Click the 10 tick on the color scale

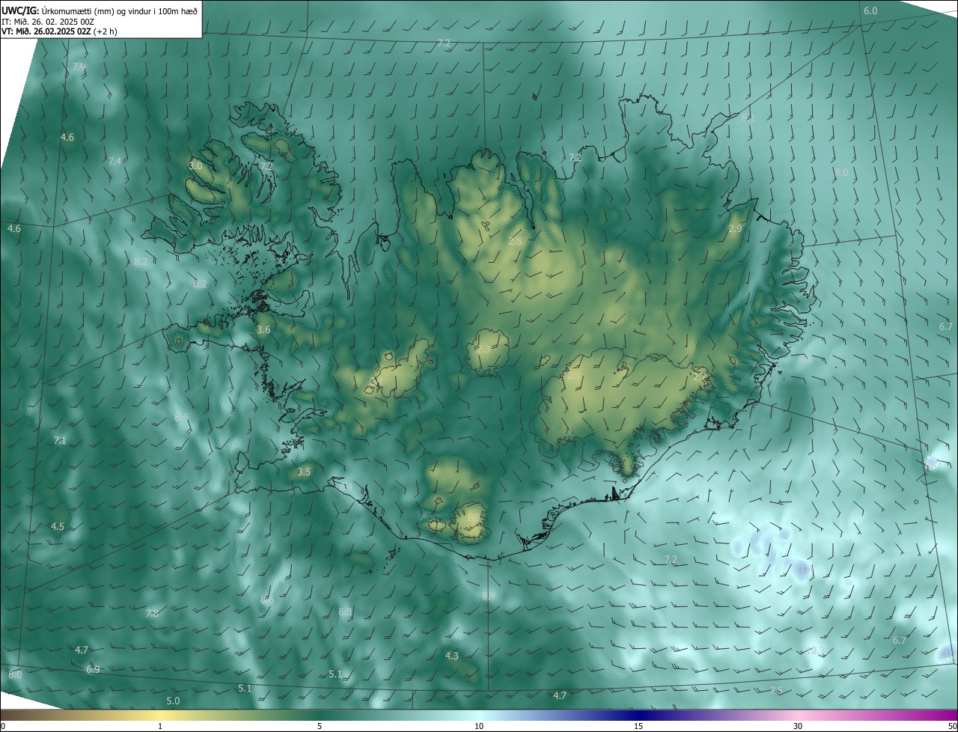pyautogui.click(x=479, y=726)
